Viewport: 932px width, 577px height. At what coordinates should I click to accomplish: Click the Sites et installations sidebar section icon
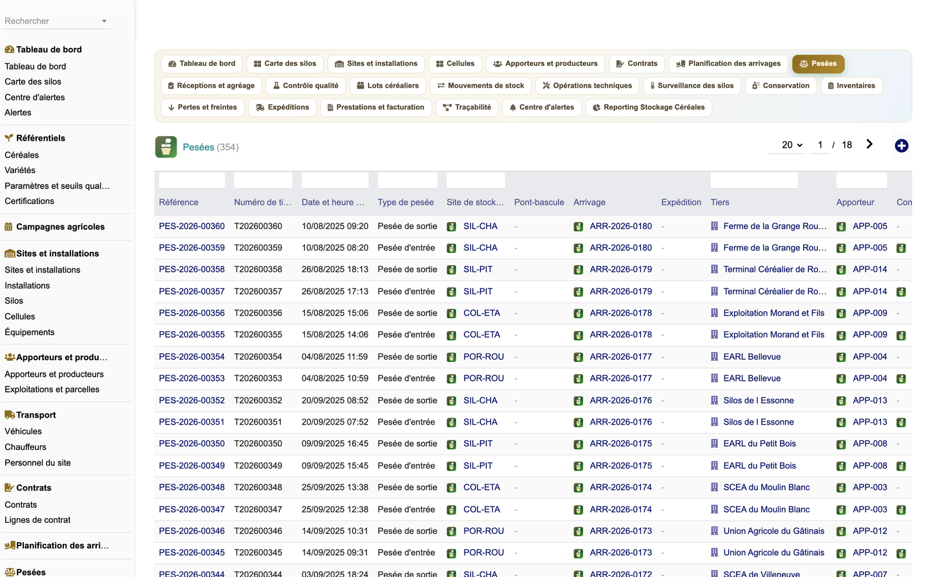click(10, 254)
